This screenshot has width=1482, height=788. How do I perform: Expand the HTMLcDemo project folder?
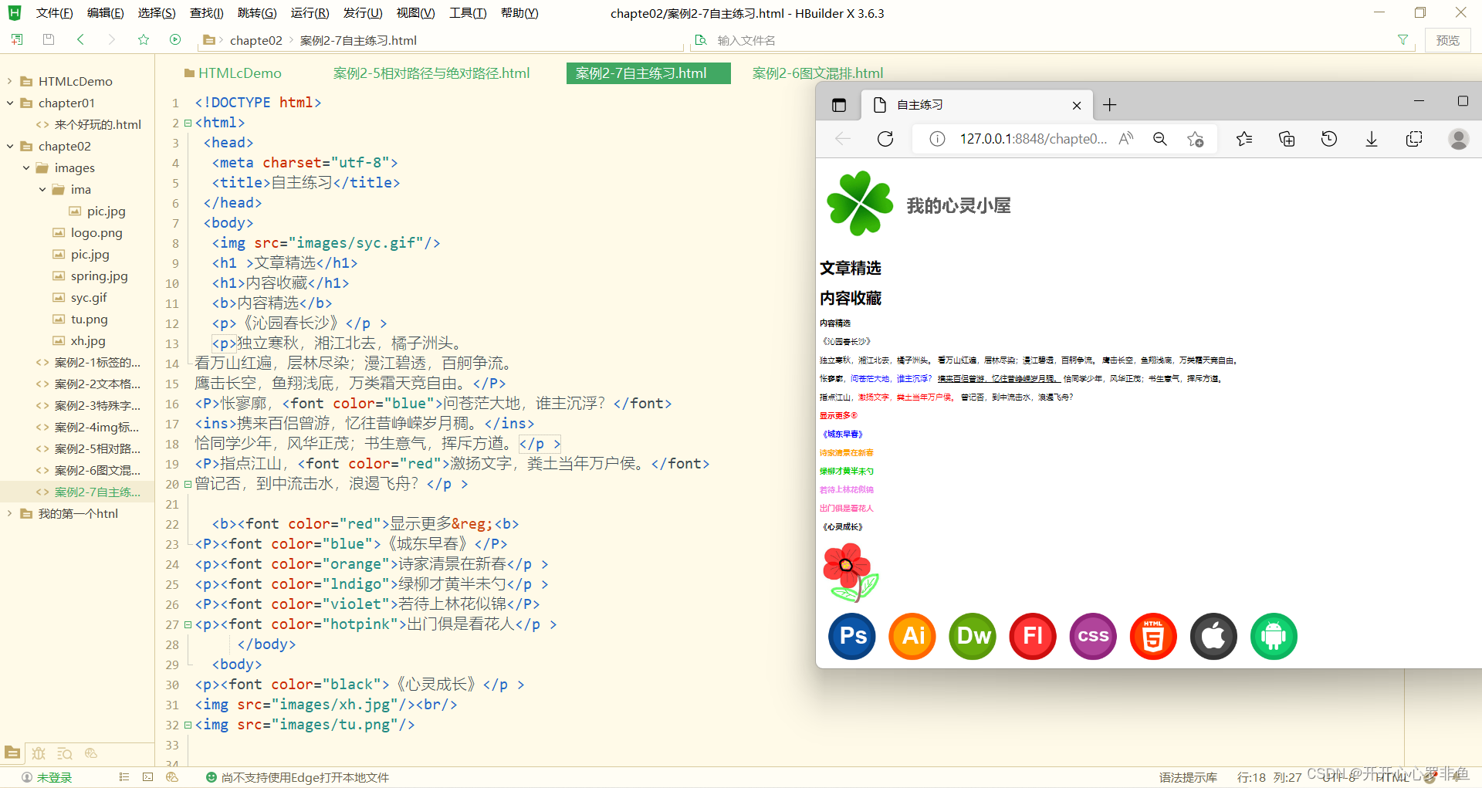[10, 81]
